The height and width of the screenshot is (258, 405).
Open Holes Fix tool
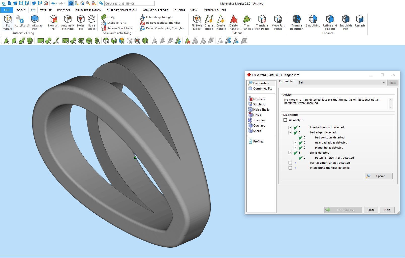81,22
